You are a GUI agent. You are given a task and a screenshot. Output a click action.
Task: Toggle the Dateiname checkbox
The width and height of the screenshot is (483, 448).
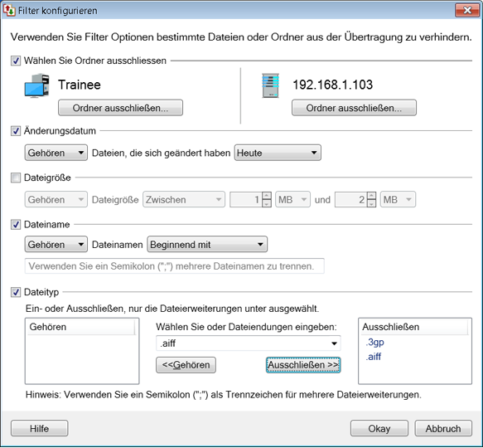tap(16, 224)
